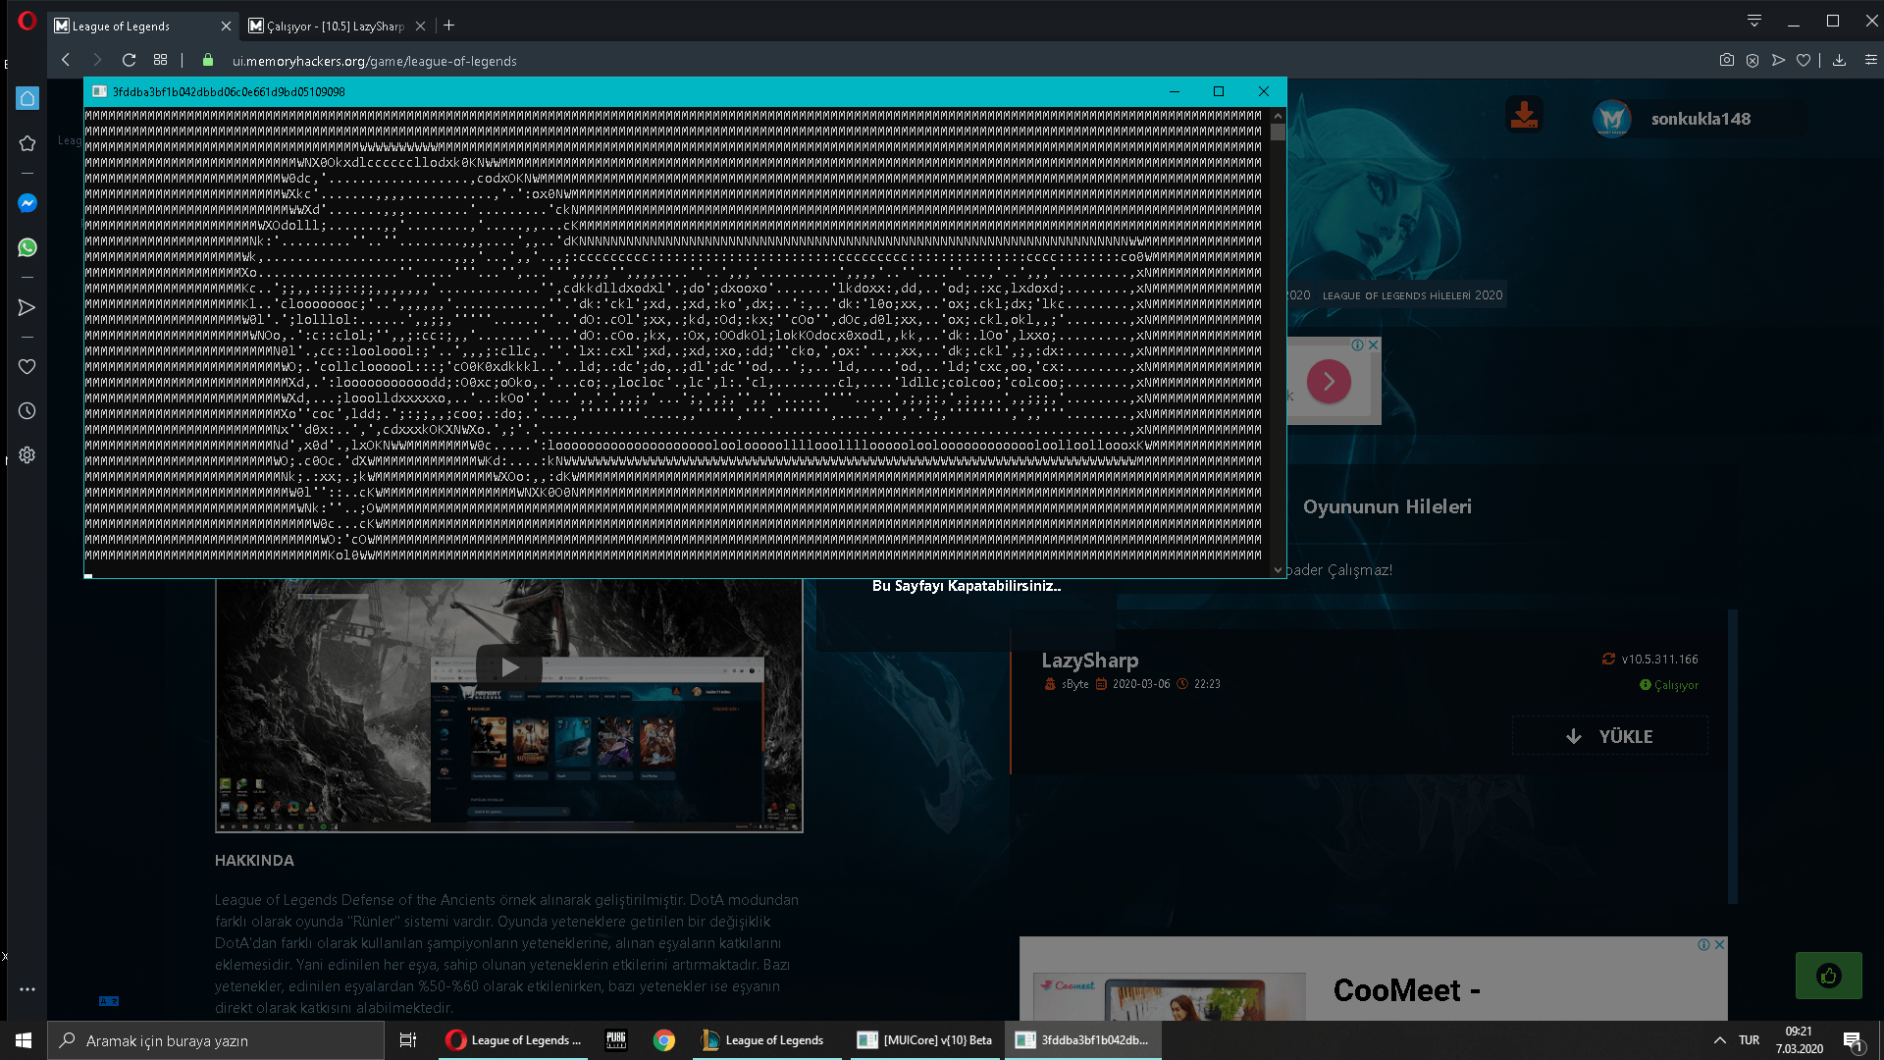Open the sonkukla148 user profile
1884x1060 pixels.
tap(1700, 119)
